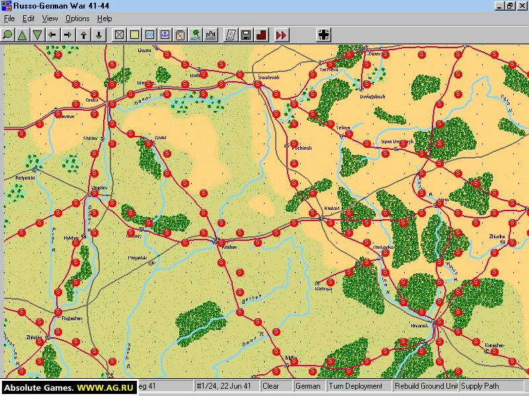This screenshot has height=396, width=529.
Task: Click the tree terrain toolbar icon
Action: coord(195,35)
